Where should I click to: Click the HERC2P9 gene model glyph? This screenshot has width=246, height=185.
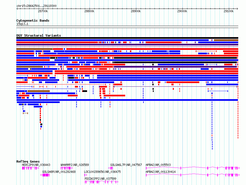tap(30, 168)
